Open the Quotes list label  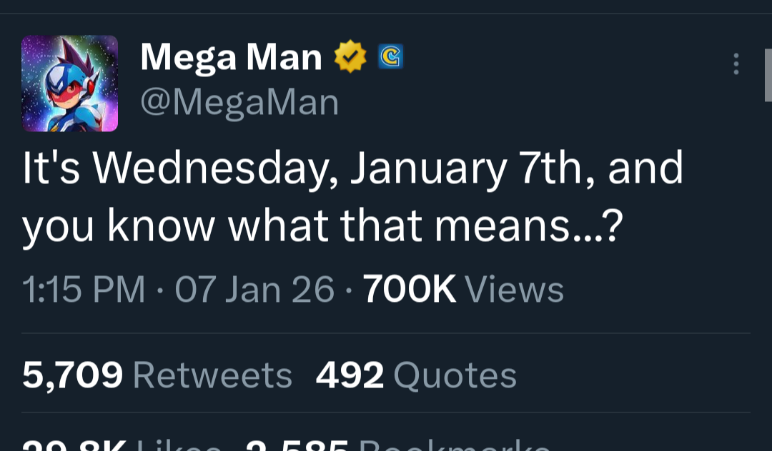pyautogui.click(x=455, y=375)
